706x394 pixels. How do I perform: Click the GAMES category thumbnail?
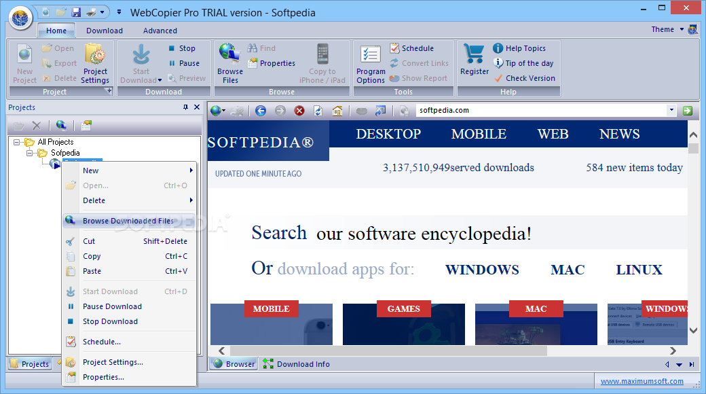[403, 322]
